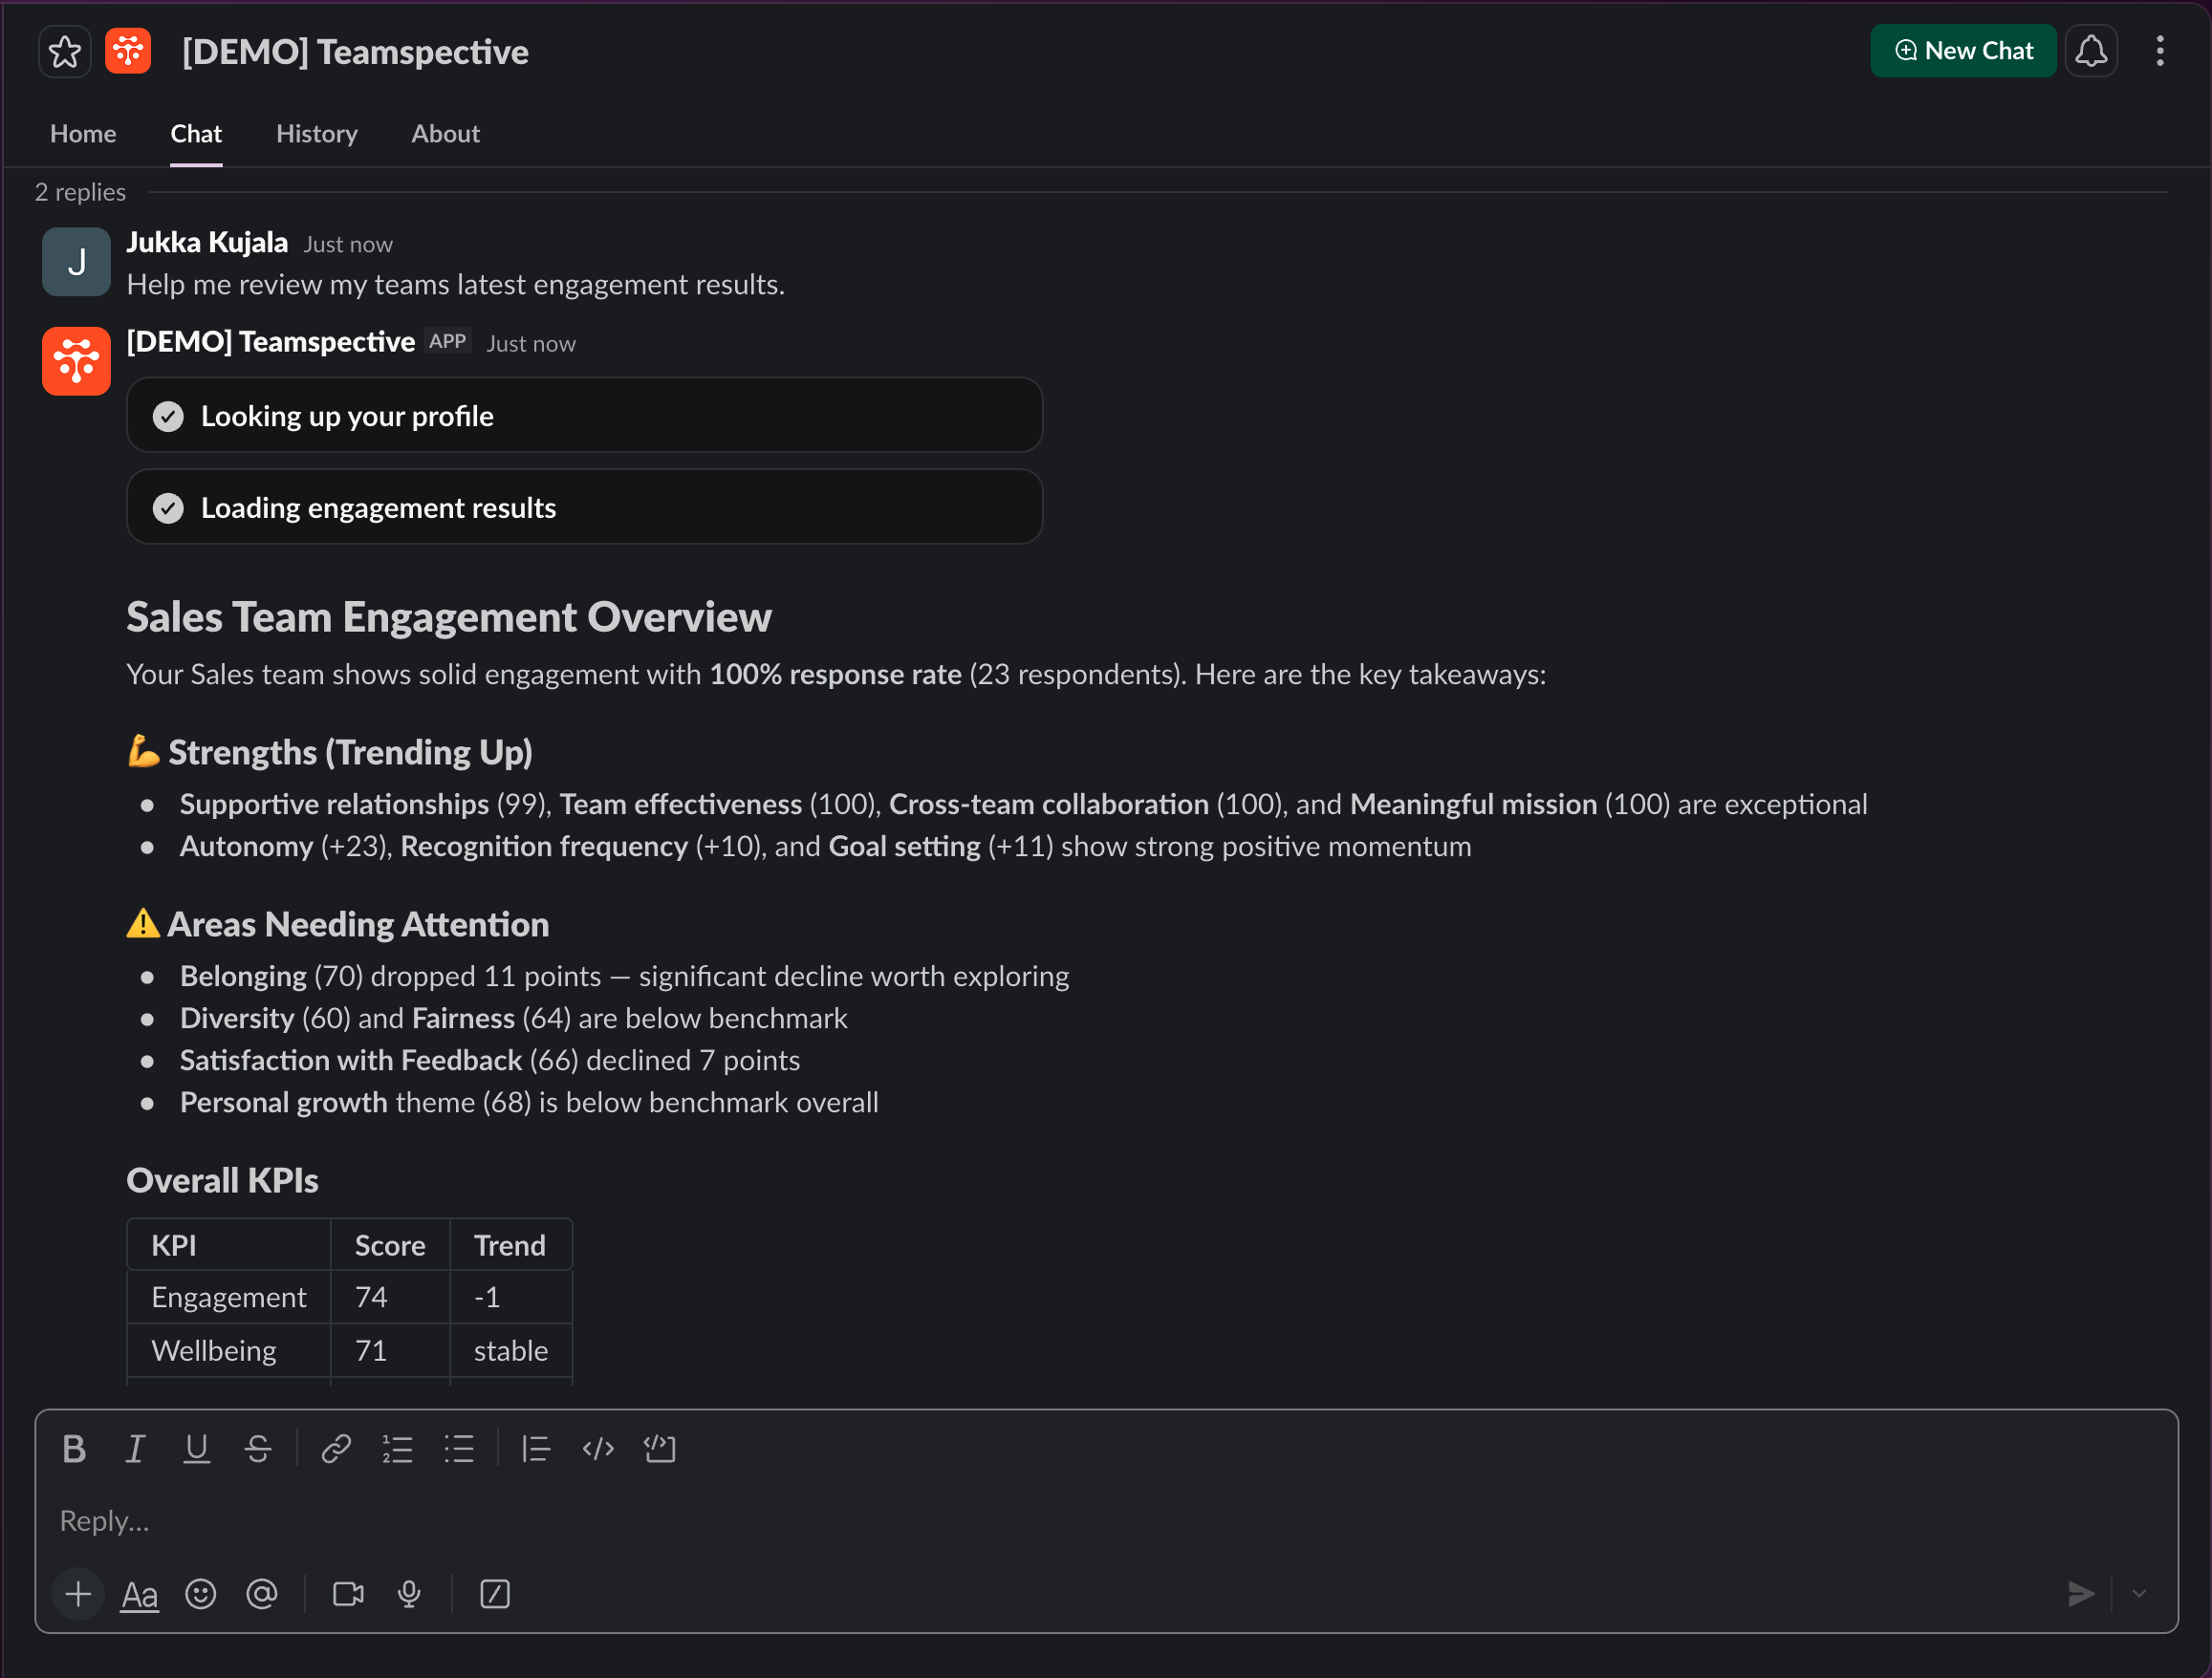The image size is (2212, 1678).
Task: Open the three-dot more options menu
Action: (x=2159, y=51)
